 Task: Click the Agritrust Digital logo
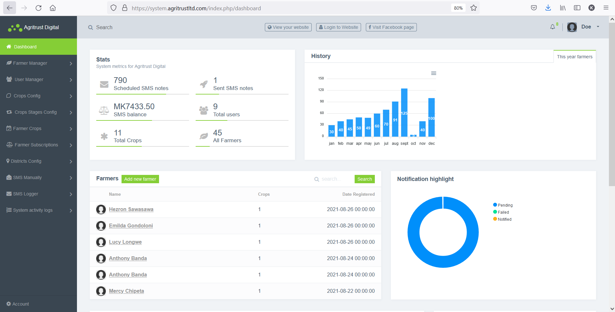tap(34, 28)
